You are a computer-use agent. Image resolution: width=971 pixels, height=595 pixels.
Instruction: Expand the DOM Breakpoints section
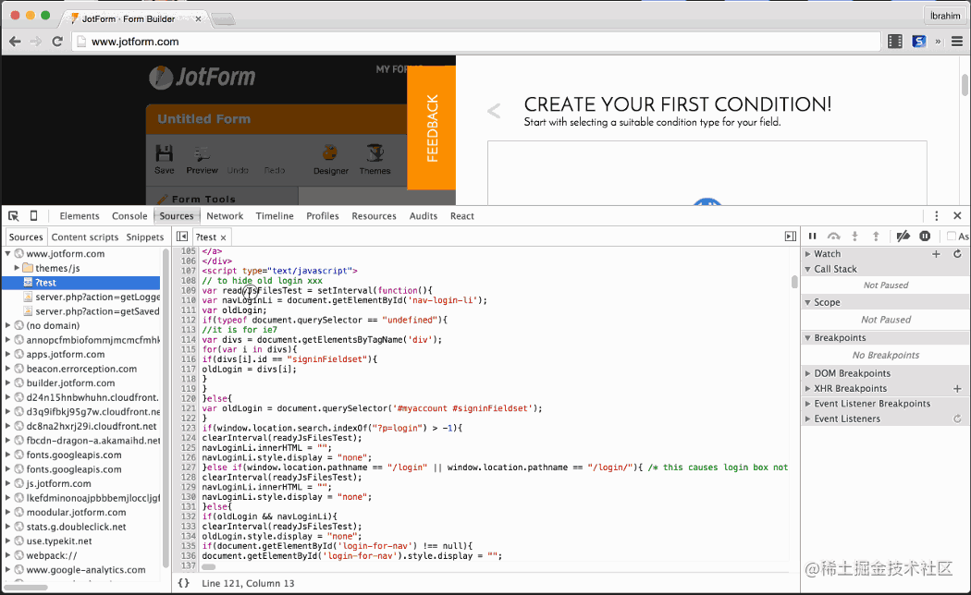(x=807, y=373)
